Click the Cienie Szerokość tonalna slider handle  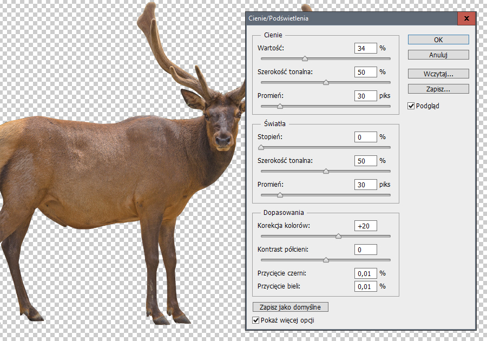click(x=326, y=83)
